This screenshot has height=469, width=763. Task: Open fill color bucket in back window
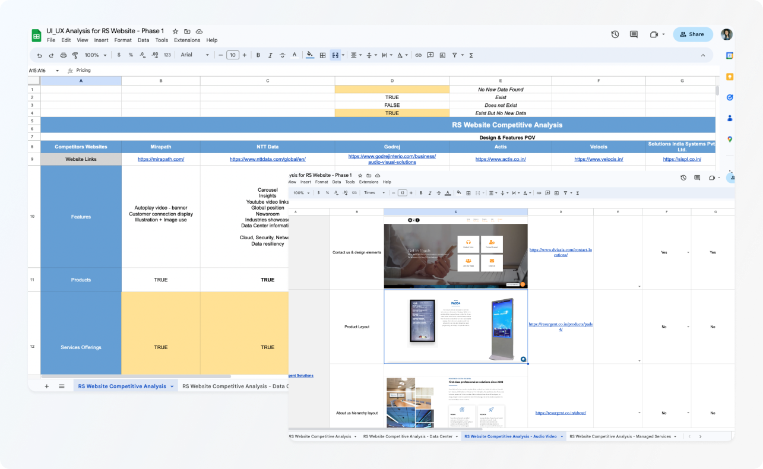(x=310, y=55)
